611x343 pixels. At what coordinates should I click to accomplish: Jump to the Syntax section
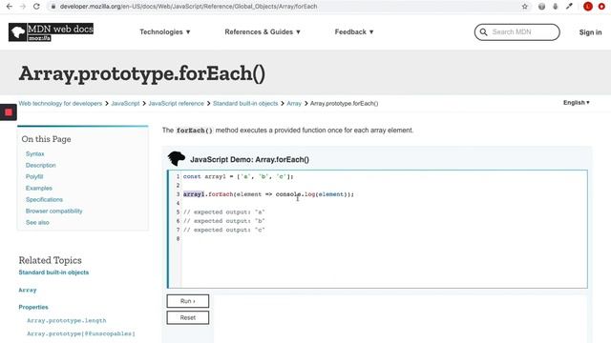34,154
